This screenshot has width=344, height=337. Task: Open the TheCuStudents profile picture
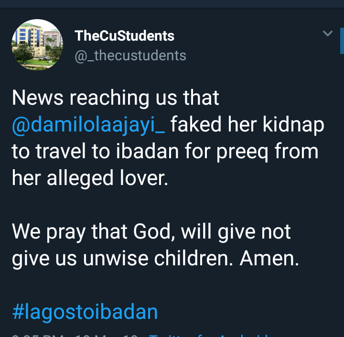coord(37,45)
